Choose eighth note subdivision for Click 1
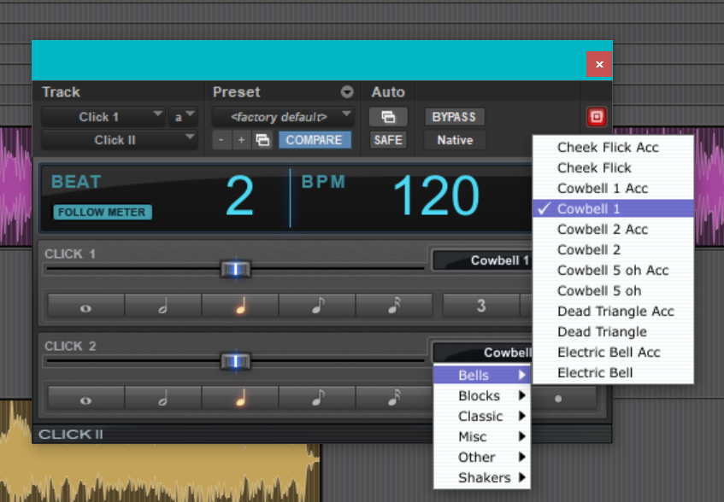Screen dimensions: 724x502 317,306
